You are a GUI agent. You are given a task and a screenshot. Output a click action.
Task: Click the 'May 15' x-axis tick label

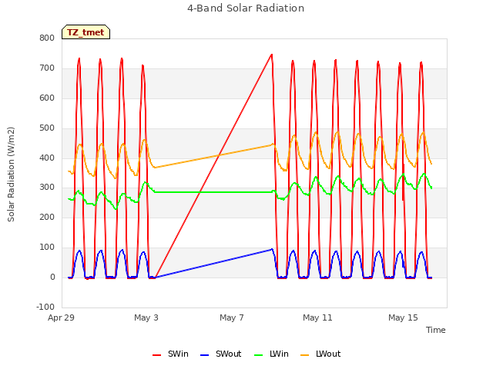pyautogui.click(x=403, y=317)
